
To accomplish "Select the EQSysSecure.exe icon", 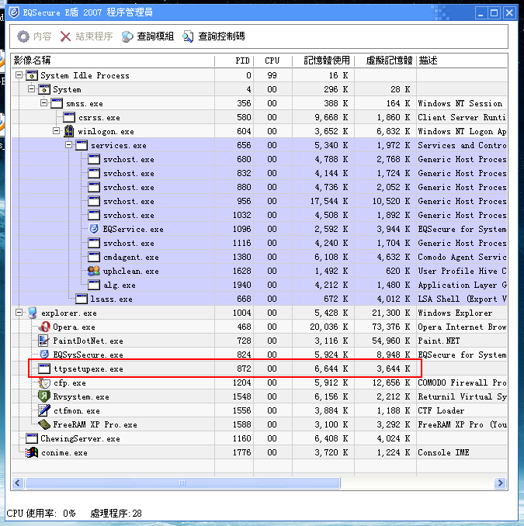I will [44, 355].
